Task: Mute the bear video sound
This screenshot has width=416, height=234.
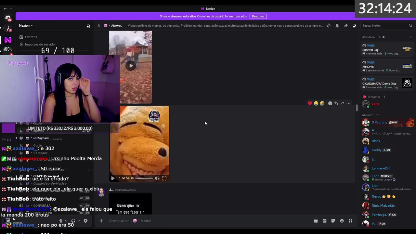Action: (157, 178)
